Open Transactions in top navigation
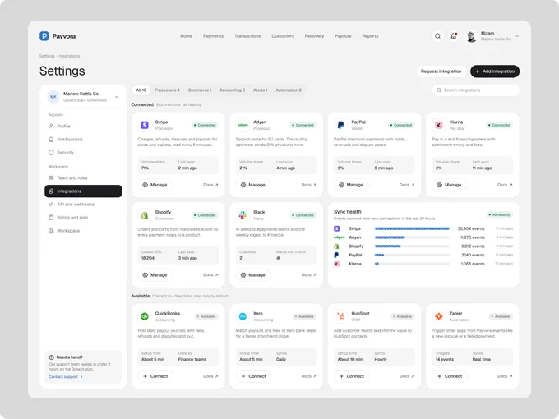 pyautogui.click(x=247, y=36)
